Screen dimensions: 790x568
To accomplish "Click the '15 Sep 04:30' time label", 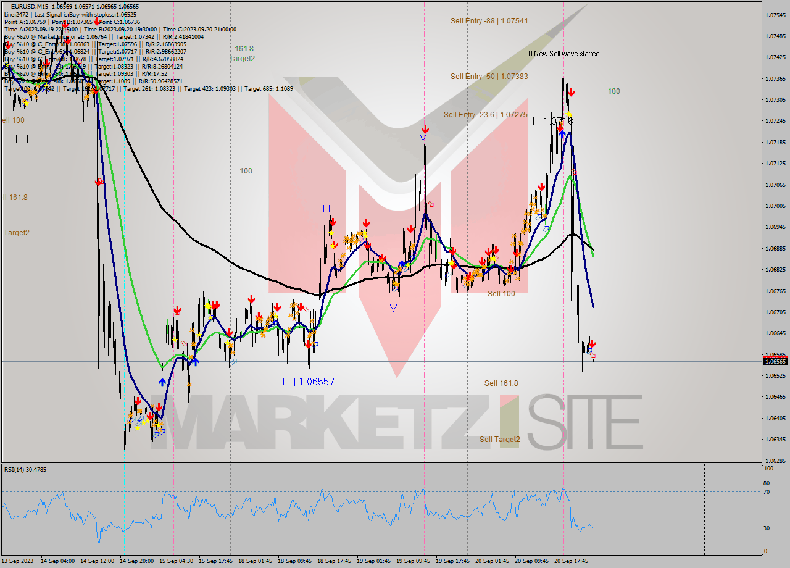I will point(177,561).
